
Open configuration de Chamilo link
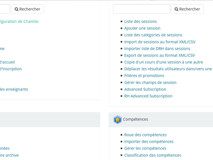click(19, 21)
